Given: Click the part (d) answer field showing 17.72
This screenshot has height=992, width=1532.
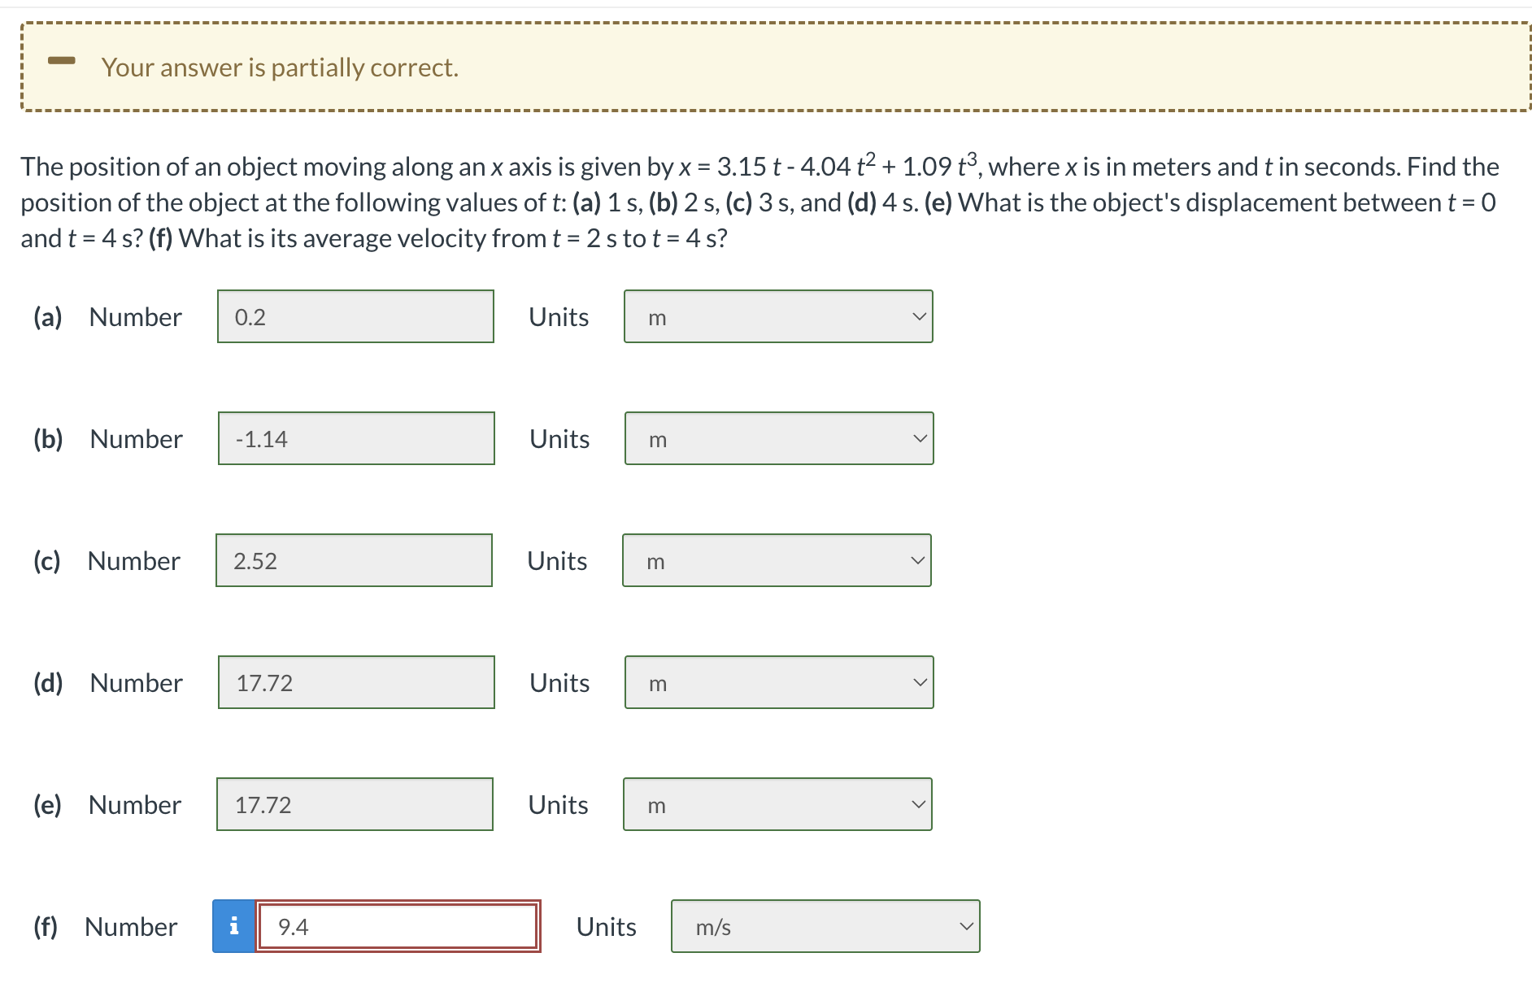Looking at the screenshot, I should 355,682.
